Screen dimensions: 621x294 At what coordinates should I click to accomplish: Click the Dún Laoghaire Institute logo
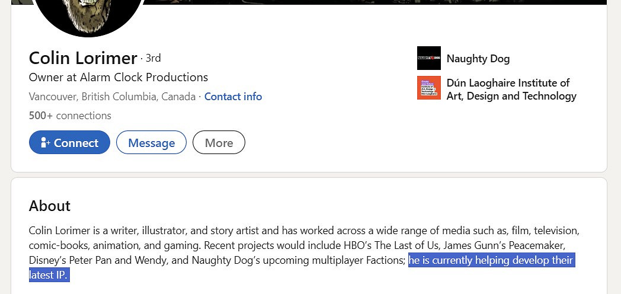pos(428,88)
